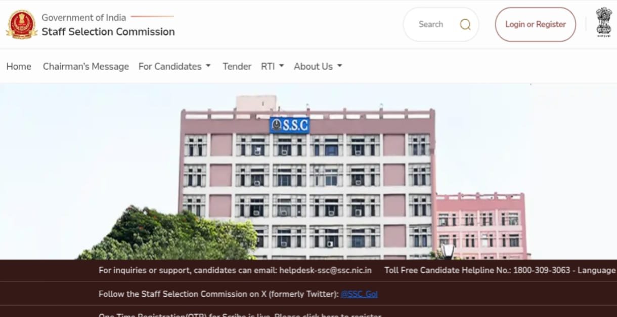
Task: Click the One Time Registration for Scribe notice
Action: pos(240,315)
